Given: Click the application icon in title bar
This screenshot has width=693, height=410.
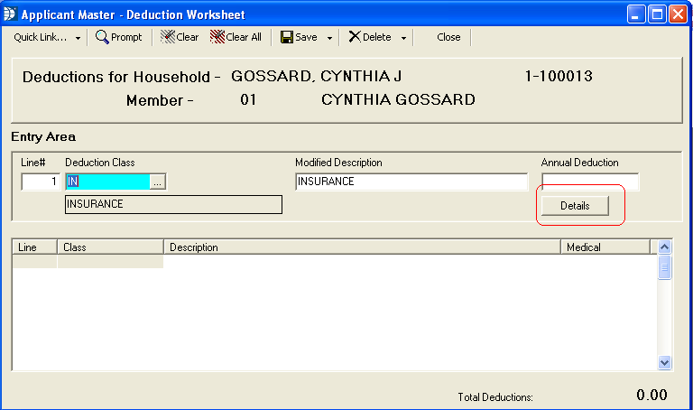Looking at the screenshot, I should click(11, 14).
